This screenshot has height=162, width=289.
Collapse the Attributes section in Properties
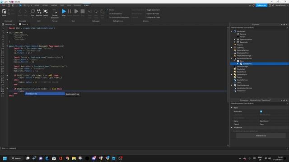[x=232, y=127]
